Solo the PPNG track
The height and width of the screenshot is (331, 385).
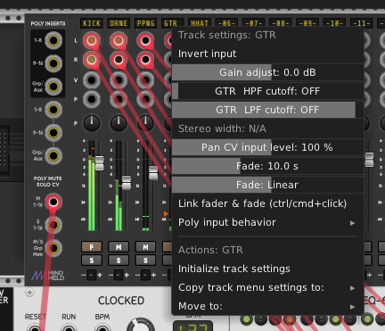tap(145, 261)
